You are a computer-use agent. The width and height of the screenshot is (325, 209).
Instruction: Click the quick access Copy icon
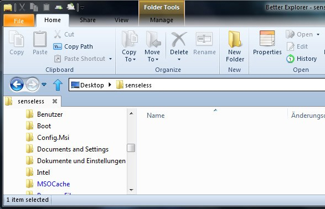click(x=34, y=7)
